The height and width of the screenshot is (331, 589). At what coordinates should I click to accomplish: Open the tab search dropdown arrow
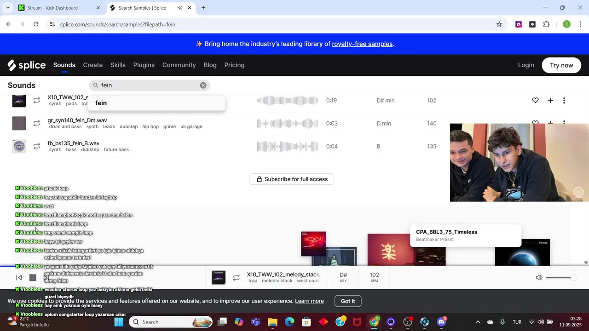(8, 8)
